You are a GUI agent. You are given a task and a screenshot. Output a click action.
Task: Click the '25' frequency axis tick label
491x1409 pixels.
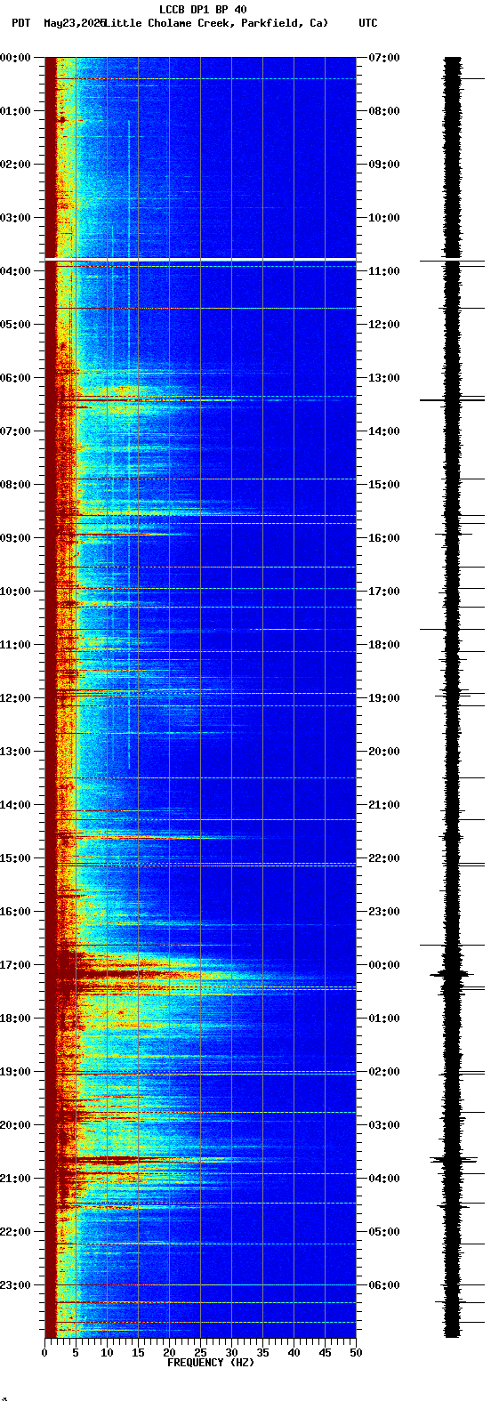(200, 1352)
